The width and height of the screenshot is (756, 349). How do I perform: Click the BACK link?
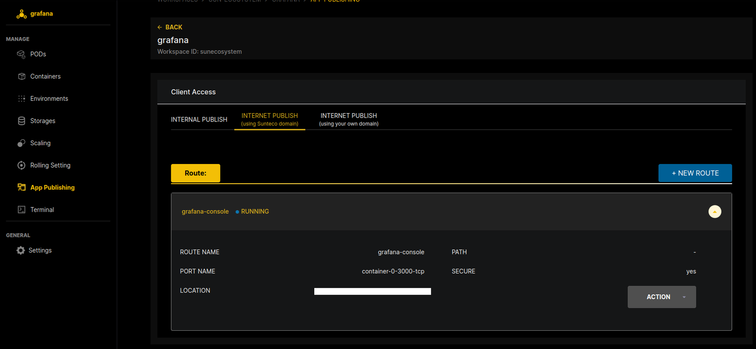[x=174, y=27]
